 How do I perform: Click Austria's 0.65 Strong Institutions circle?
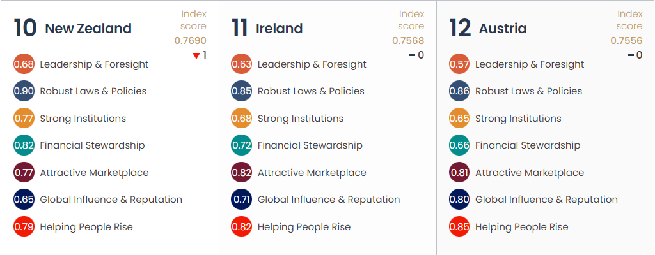pyautogui.click(x=459, y=119)
